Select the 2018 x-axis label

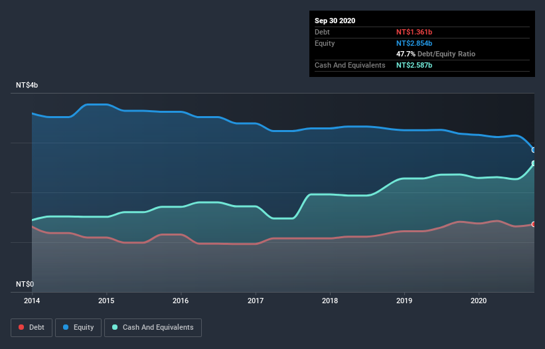click(x=330, y=301)
